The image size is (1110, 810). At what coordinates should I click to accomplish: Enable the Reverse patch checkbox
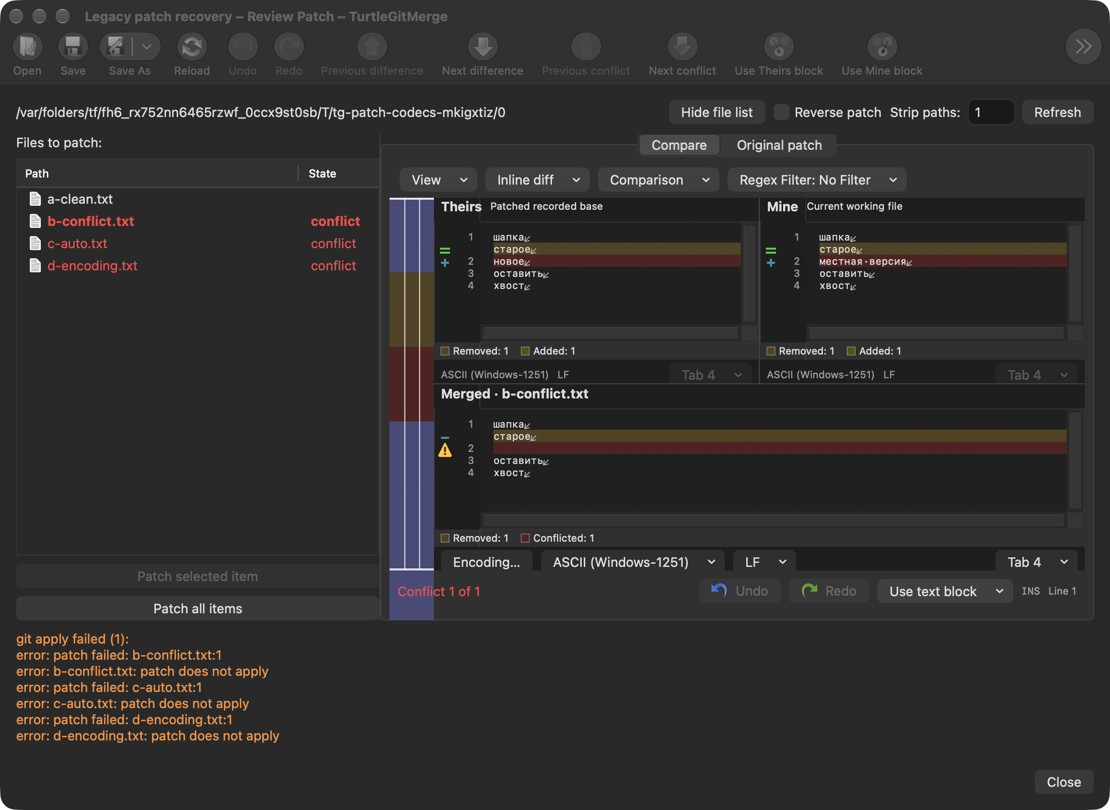(x=781, y=112)
